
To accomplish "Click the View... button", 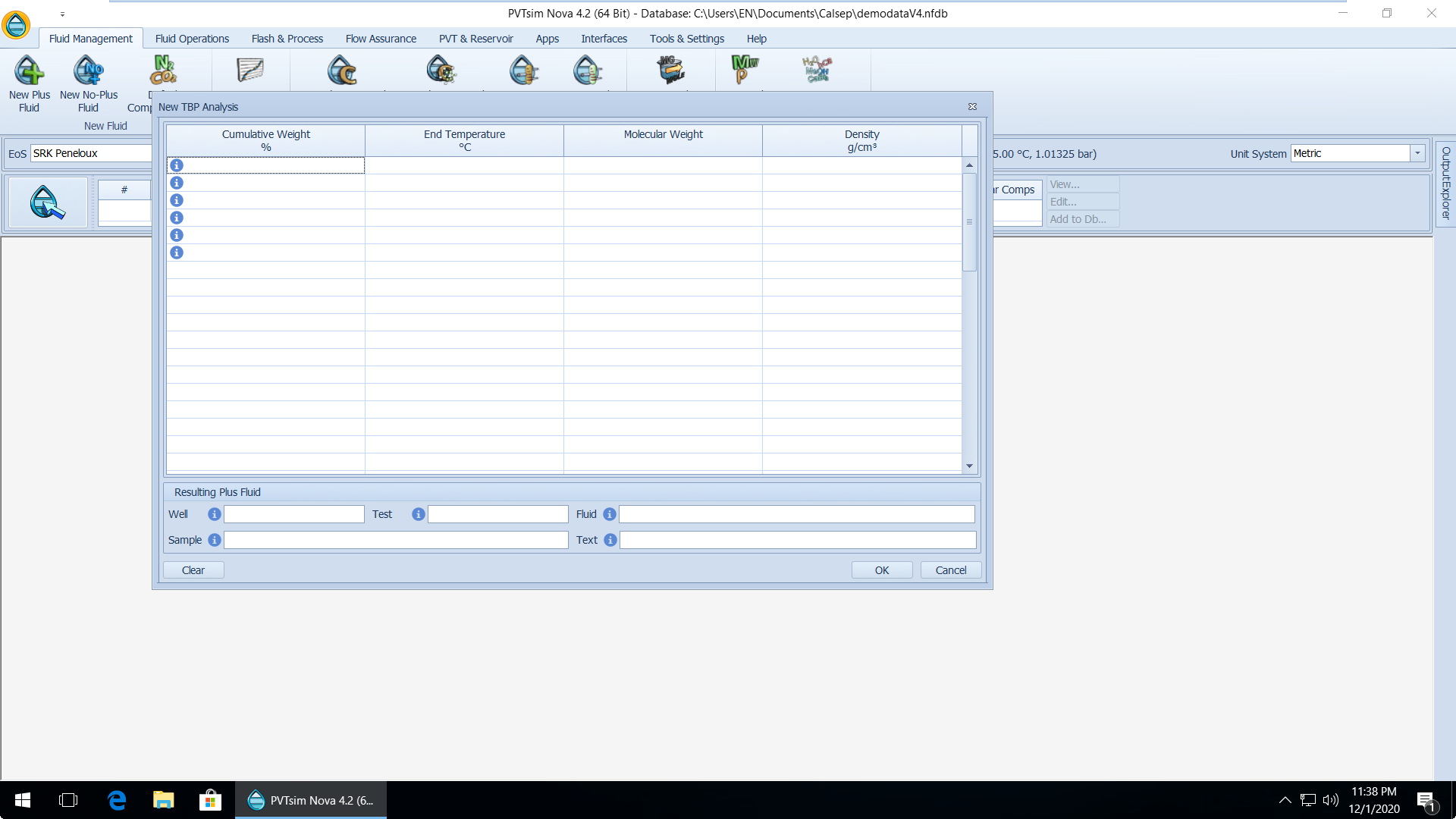I will point(1083,184).
